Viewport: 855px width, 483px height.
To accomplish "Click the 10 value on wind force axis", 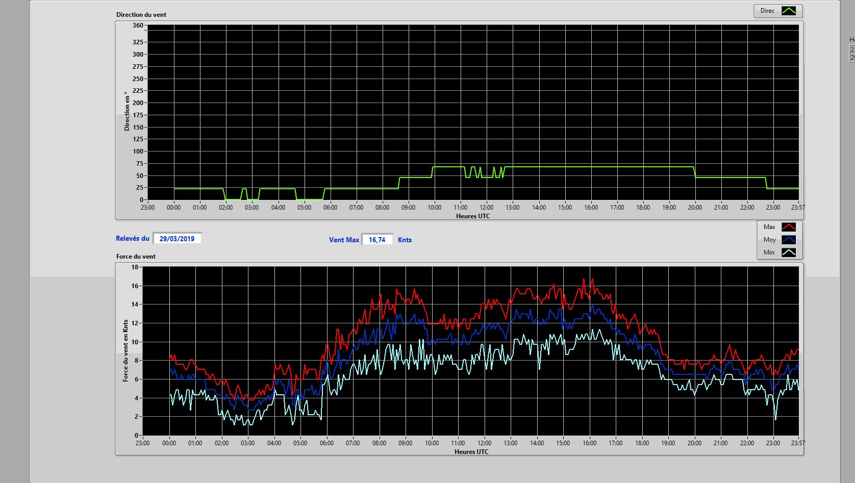I will 135,342.
